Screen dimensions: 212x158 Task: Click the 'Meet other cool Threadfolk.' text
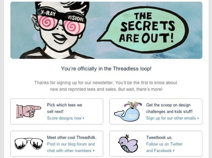pos(72,138)
